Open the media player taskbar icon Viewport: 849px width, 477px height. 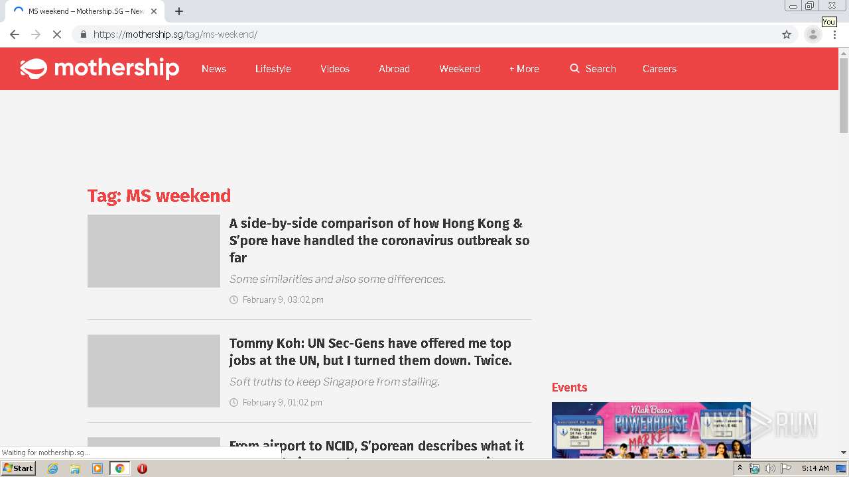98,468
